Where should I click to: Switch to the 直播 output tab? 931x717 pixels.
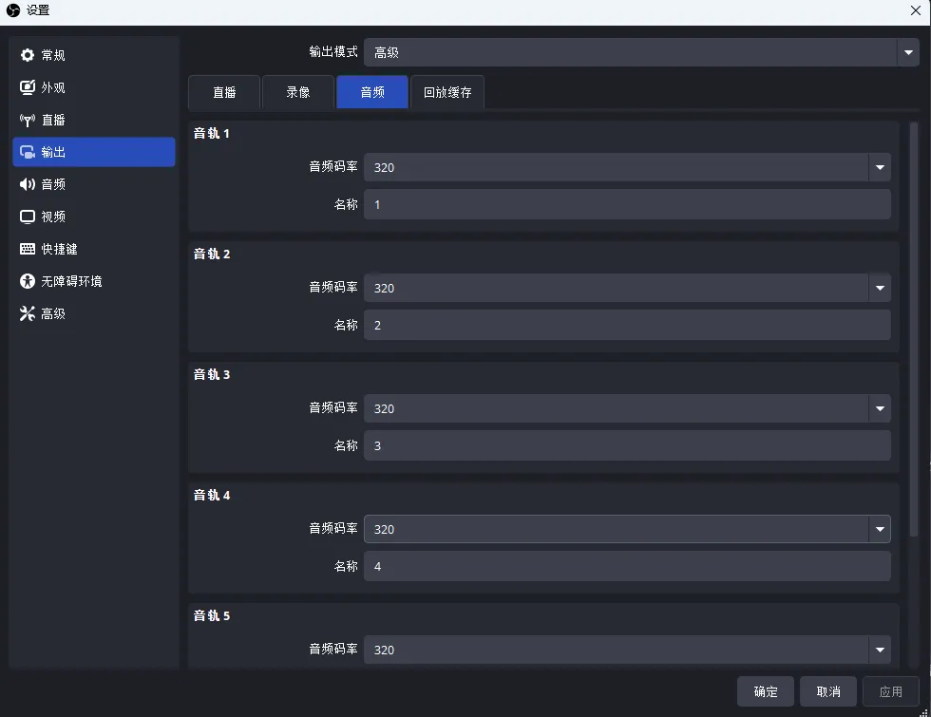tap(224, 92)
